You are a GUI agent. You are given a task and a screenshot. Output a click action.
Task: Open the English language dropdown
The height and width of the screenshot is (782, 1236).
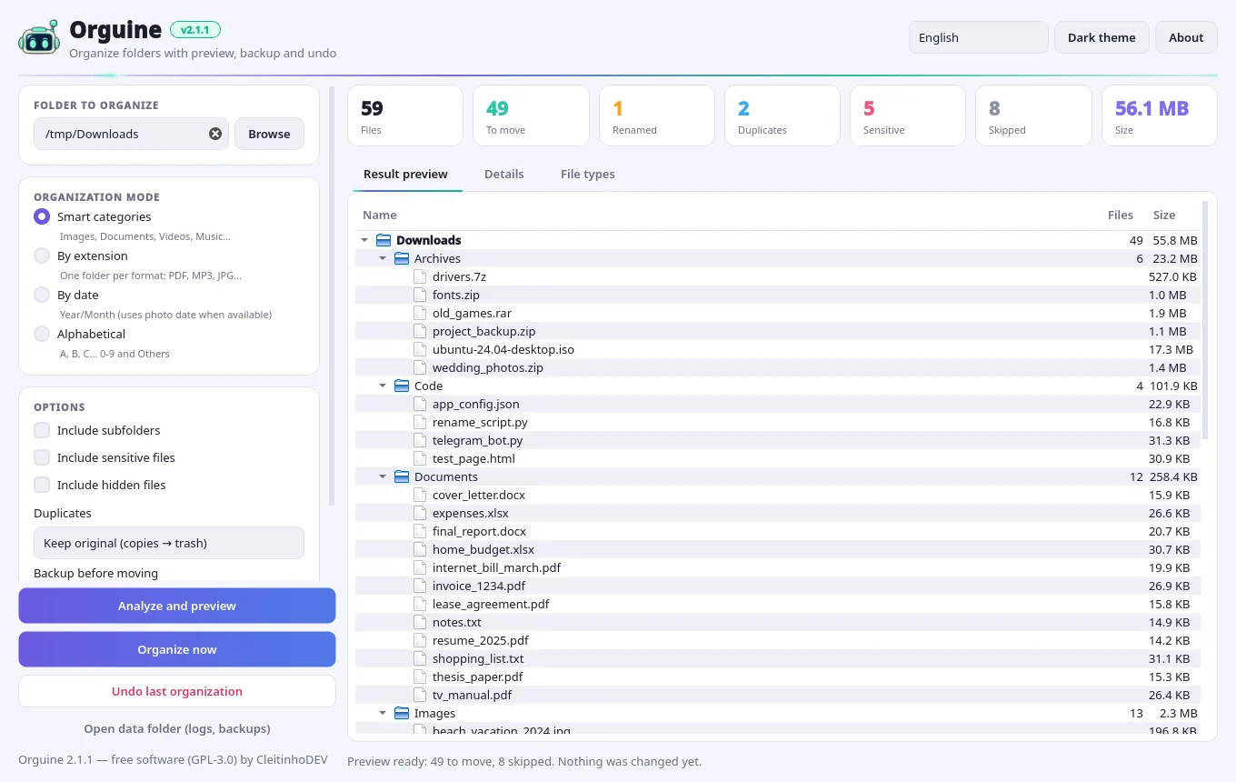click(979, 37)
